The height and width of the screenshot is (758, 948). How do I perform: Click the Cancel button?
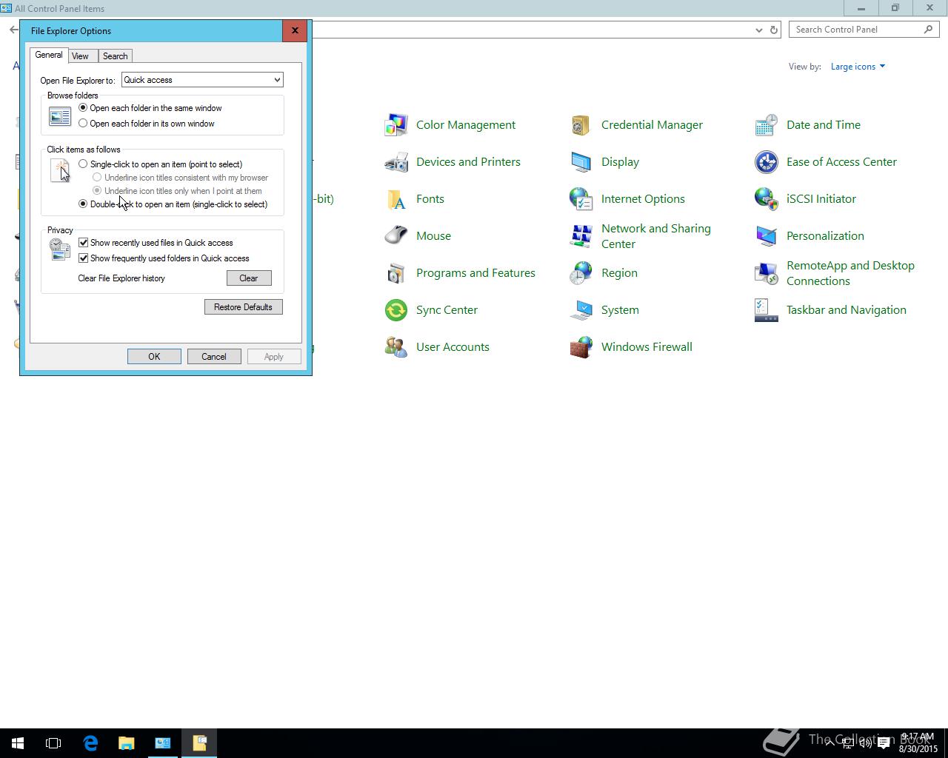pos(214,357)
